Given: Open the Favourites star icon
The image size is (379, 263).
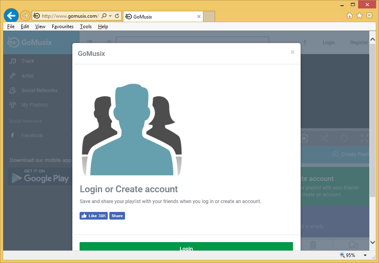Looking at the screenshot, I should coord(359,16).
